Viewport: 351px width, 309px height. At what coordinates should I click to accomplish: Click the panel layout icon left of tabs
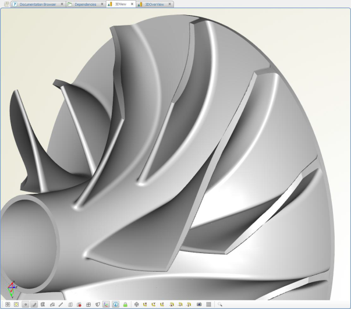(x=6, y=4)
